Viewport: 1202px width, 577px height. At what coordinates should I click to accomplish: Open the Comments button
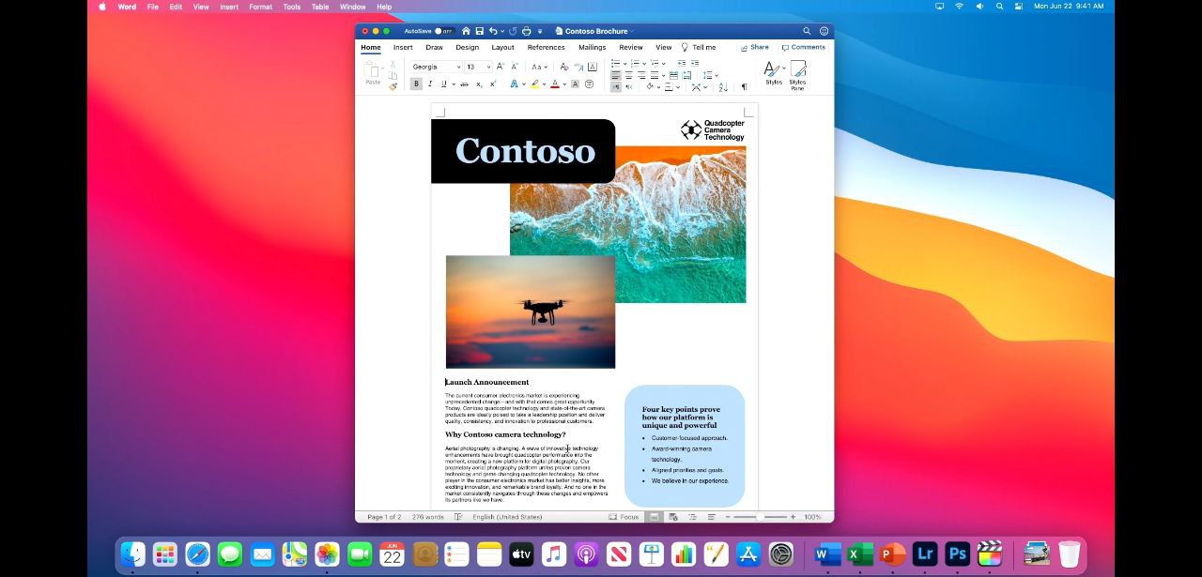coord(804,47)
